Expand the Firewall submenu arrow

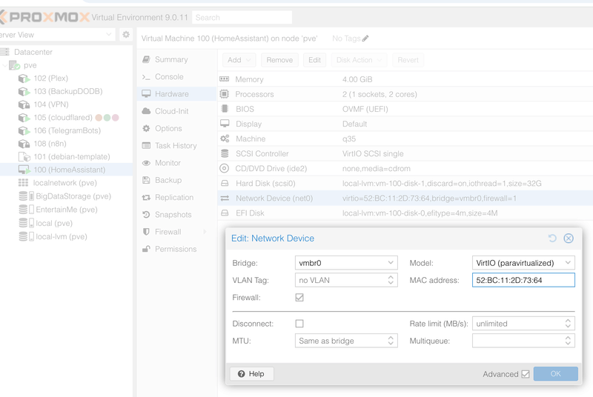click(x=205, y=232)
